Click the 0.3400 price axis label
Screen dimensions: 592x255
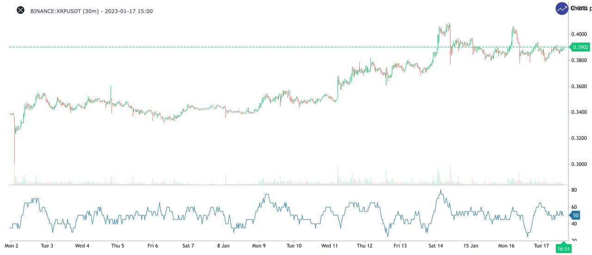tap(579, 112)
